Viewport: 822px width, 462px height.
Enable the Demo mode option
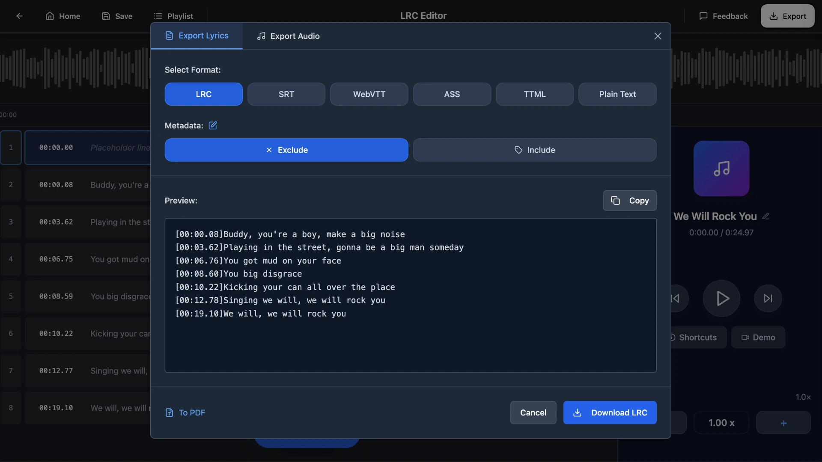(x=758, y=337)
